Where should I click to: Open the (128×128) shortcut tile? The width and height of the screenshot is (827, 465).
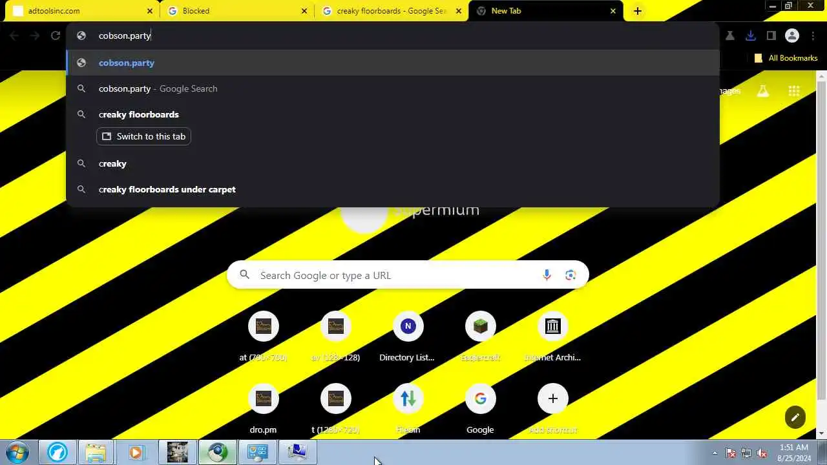(x=335, y=336)
